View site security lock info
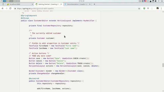 [15, 8]
